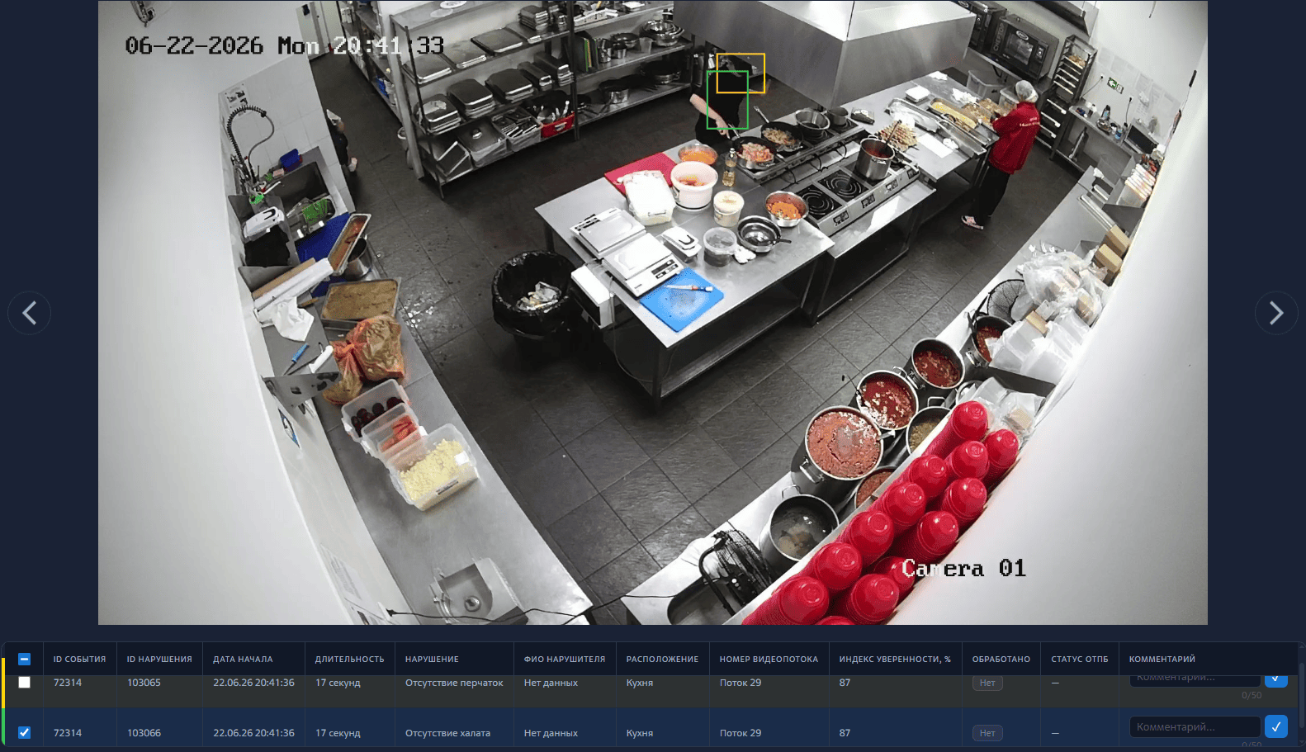Open the Camera 01 kitchen snapshot

653,312
